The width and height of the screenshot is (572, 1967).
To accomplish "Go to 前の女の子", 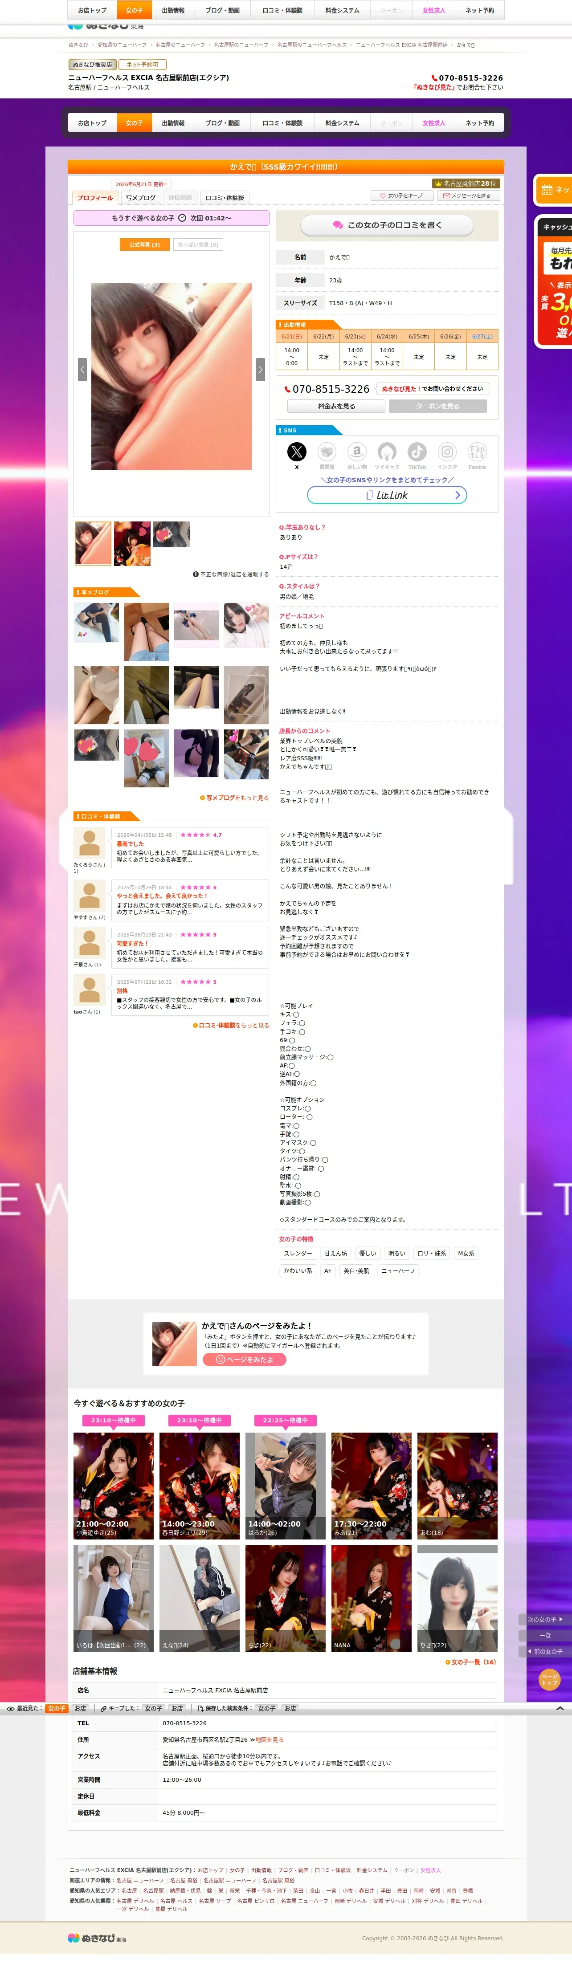I will [x=544, y=1651].
